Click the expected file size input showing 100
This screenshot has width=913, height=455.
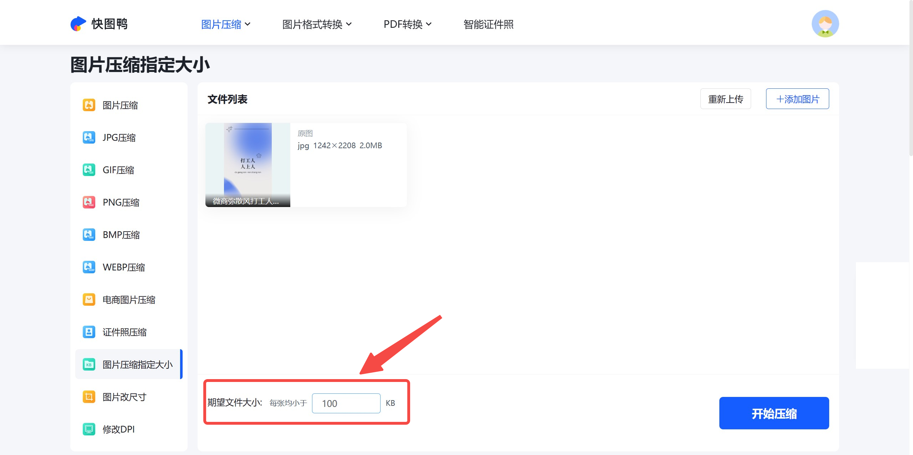pos(346,403)
